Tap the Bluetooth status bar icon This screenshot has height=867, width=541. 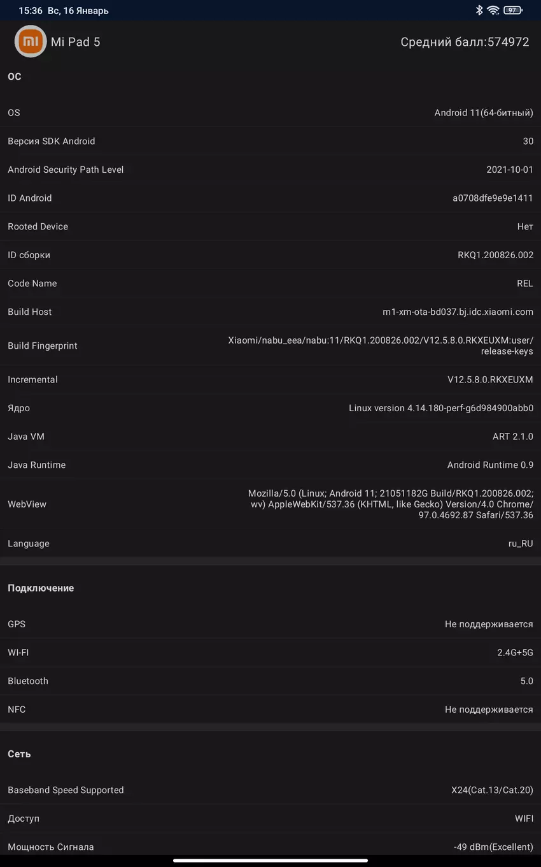click(x=479, y=10)
